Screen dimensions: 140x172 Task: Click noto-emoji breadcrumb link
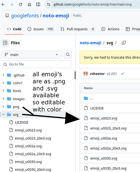click(90, 43)
